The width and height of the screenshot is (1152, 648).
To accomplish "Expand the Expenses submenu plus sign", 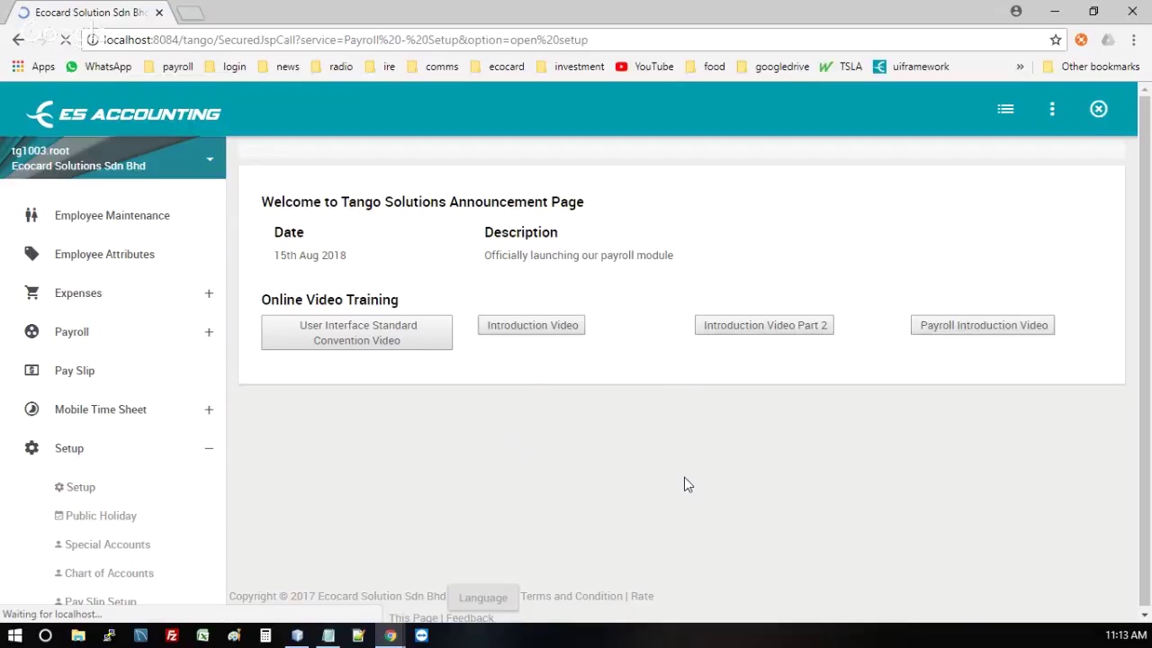I will coord(209,293).
